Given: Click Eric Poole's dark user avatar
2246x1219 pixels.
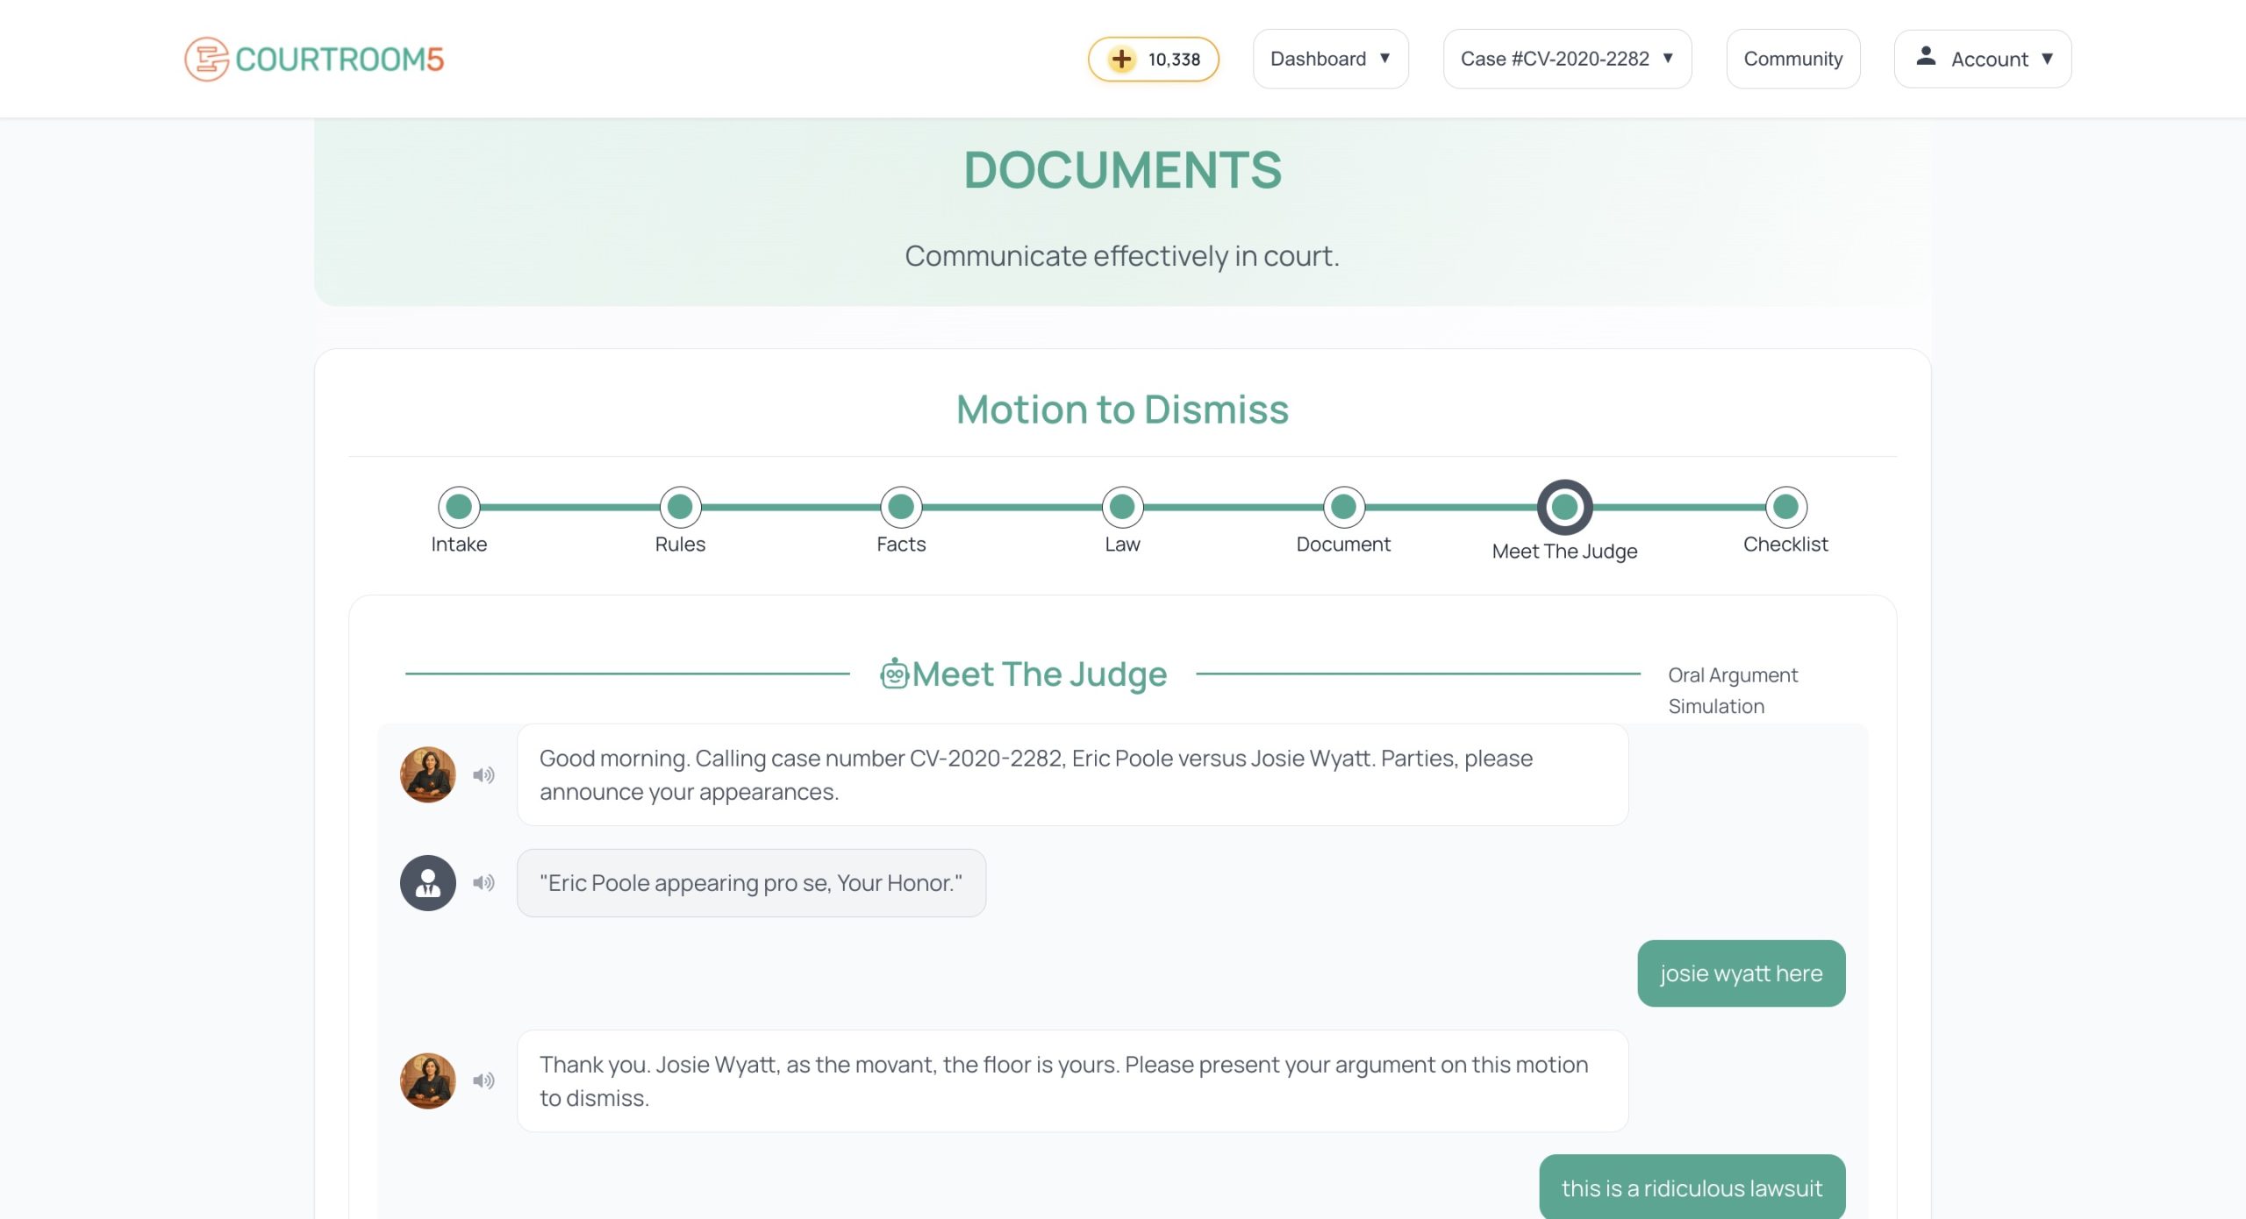Looking at the screenshot, I should click(x=428, y=883).
